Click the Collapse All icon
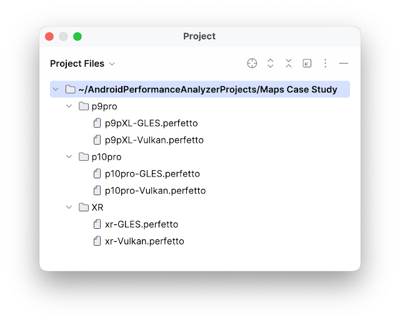 289,63
